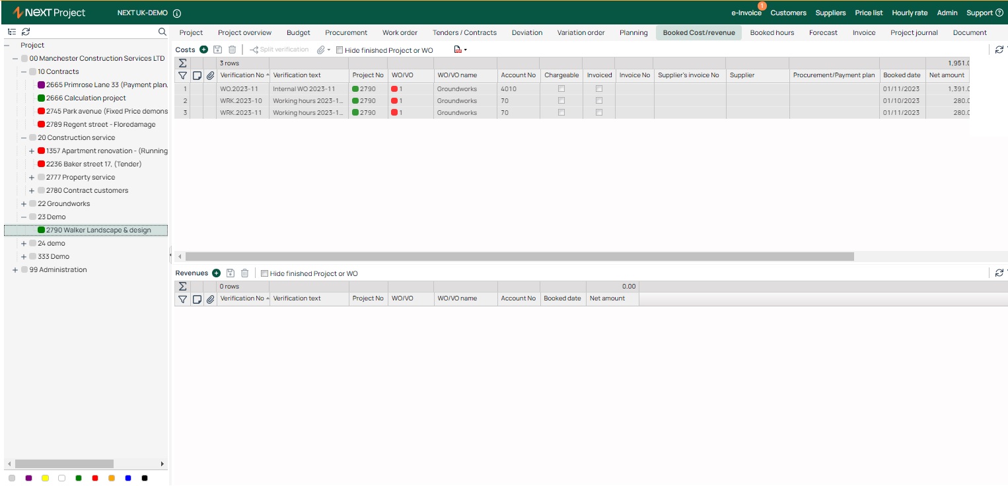This screenshot has height=486, width=1008.
Task: Save revenues using the disk icon
Action: 231,273
